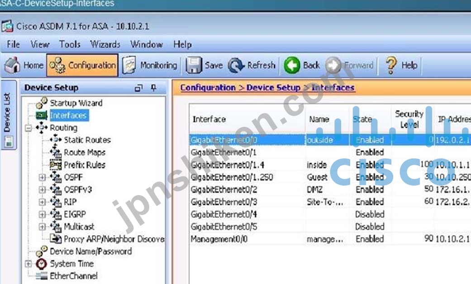Open the Window menu

146,44
